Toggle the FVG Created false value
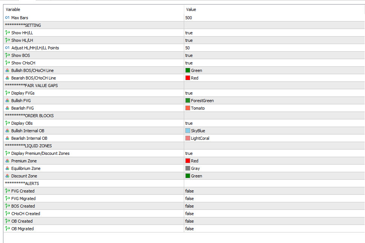Image resolution: width=365 pixels, height=243 pixels. tap(189, 191)
